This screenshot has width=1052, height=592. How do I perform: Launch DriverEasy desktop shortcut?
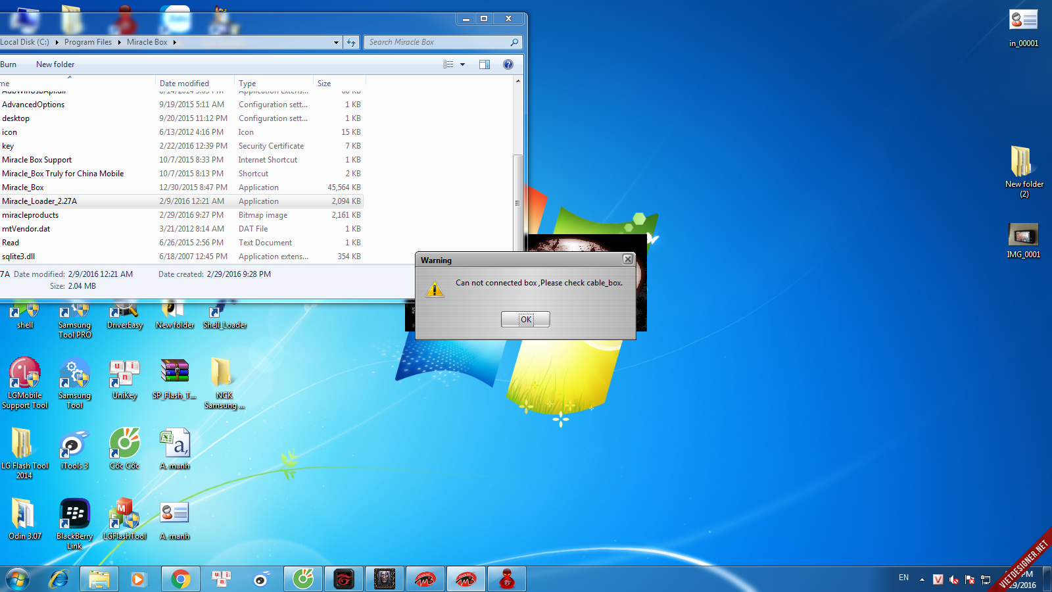click(124, 315)
